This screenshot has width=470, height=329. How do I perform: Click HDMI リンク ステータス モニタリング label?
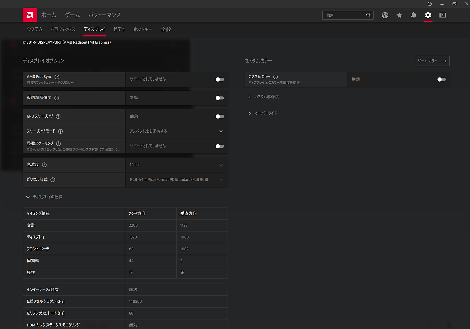click(53, 325)
